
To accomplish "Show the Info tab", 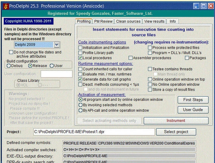I will (x=173, y=22).
